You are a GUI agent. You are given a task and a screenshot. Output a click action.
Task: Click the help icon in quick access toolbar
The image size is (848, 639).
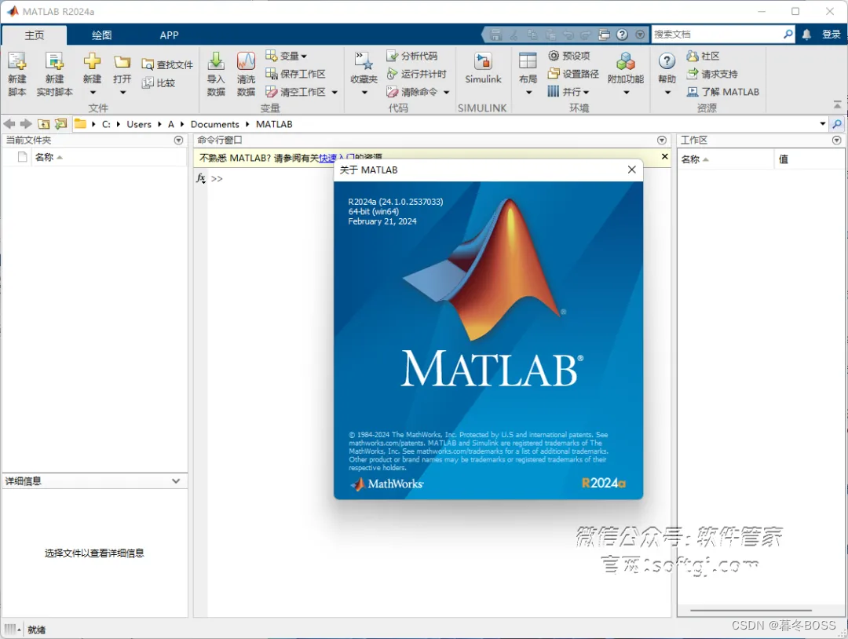(x=623, y=35)
